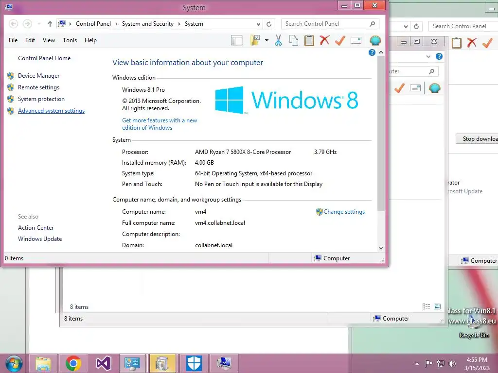Open Classic Shell settings shell icon in System window
The width and height of the screenshot is (498, 373).
pyautogui.click(x=375, y=40)
